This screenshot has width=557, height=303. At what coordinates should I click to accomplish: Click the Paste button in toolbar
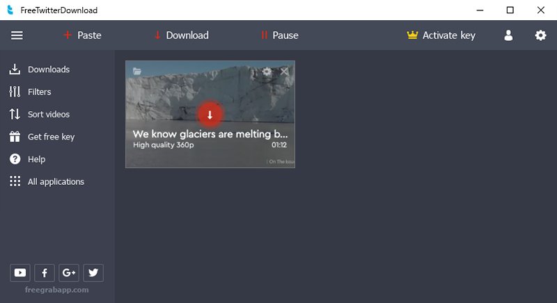coord(82,35)
